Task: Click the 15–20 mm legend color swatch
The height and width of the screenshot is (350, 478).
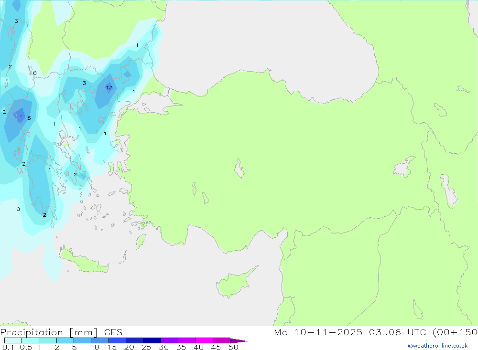Action: coord(118,340)
